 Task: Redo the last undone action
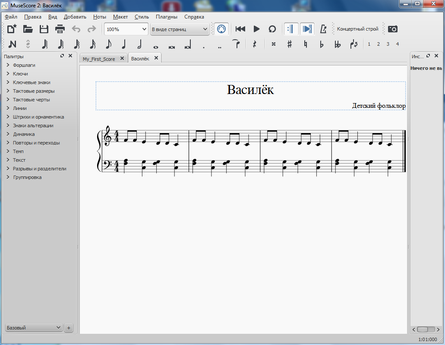[92, 29]
